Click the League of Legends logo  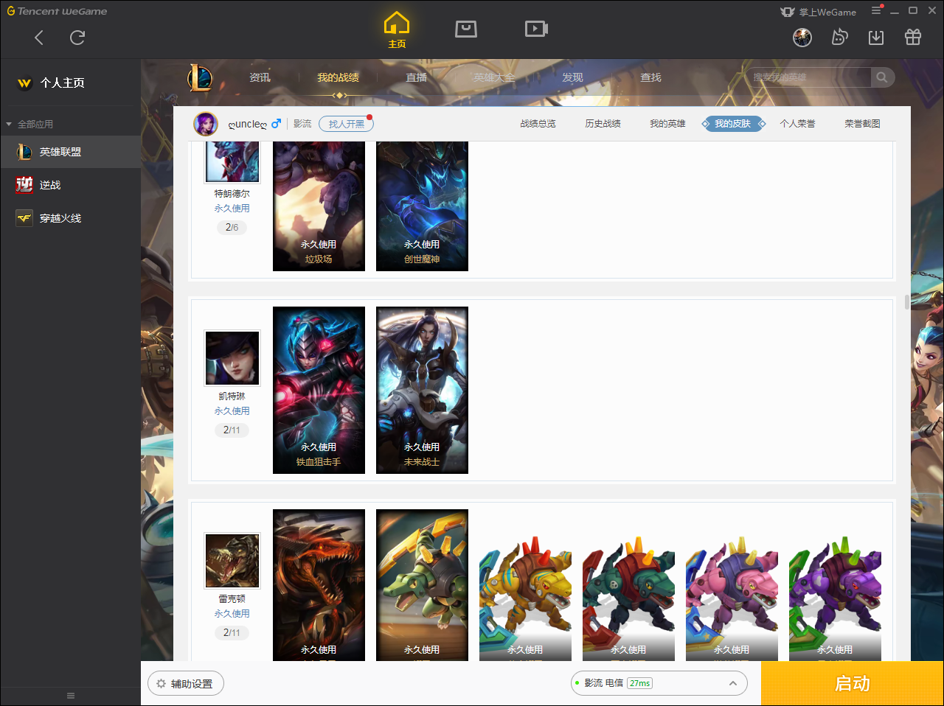pos(200,77)
